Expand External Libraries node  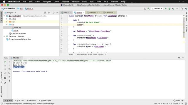tap(4, 36)
